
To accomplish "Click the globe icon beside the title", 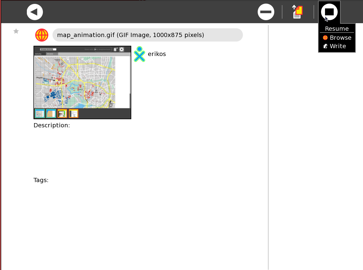I will pyautogui.click(x=42, y=35).
